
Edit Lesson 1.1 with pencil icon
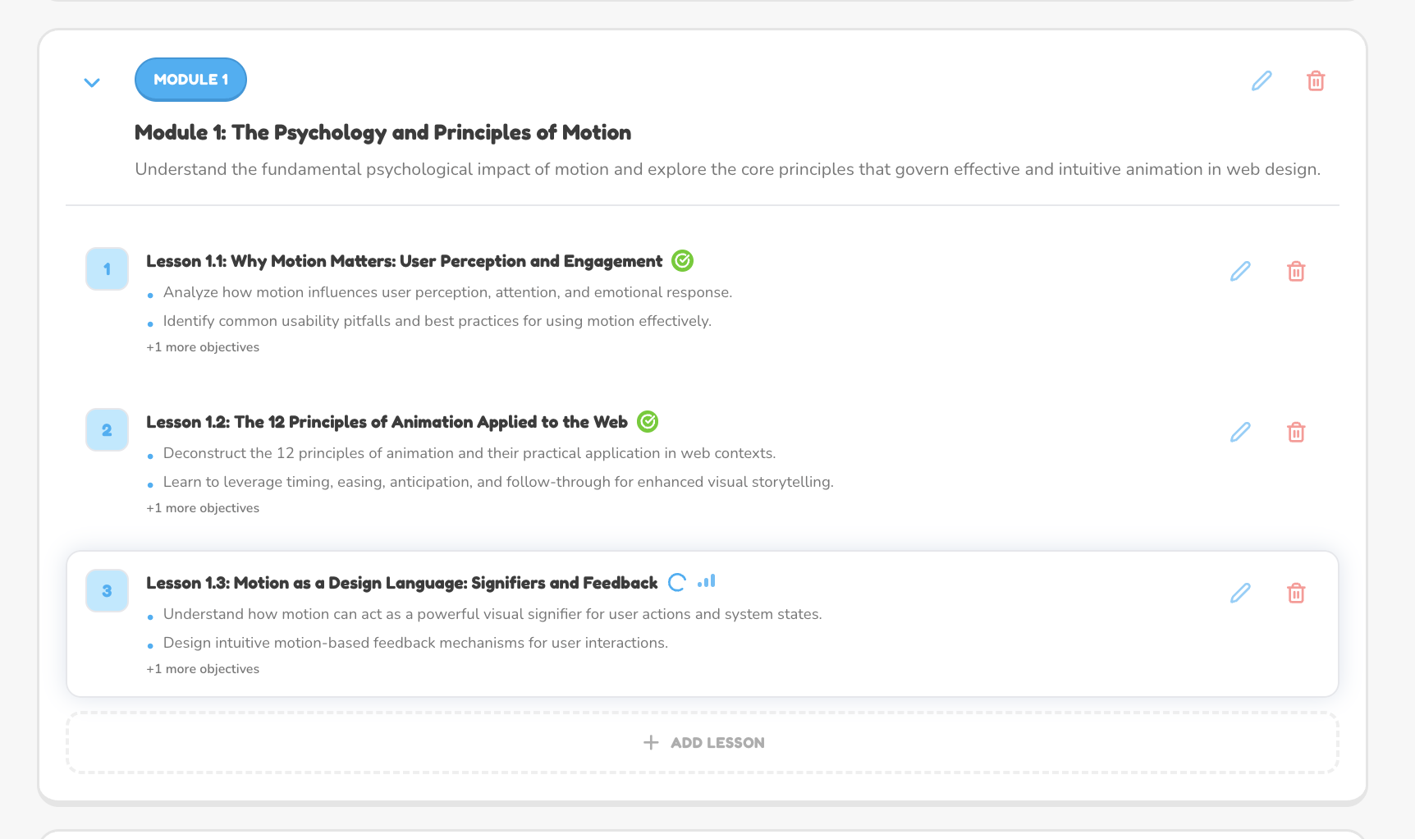tap(1240, 271)
